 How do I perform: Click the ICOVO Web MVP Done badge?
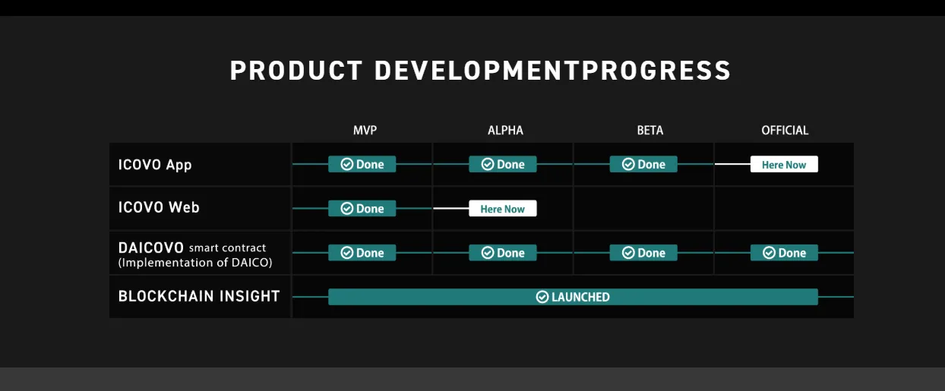[362, 208]
